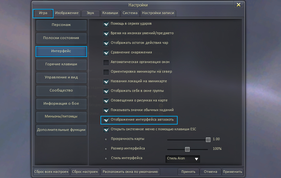Close the Настройки window
The image size is (281, 178).
click(x=238, y=5)
